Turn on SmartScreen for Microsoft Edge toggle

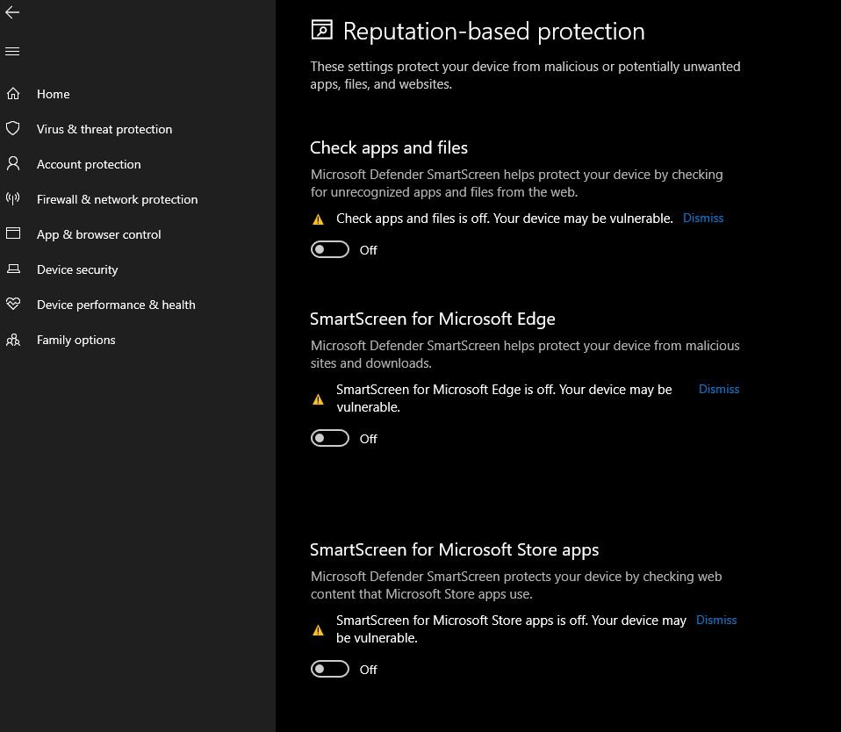(330, 439)
